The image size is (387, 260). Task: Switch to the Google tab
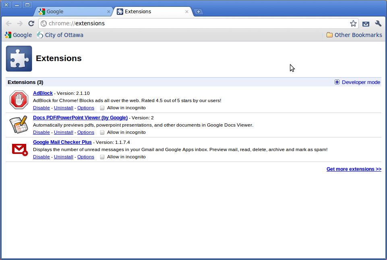click(x=73, y=12)
